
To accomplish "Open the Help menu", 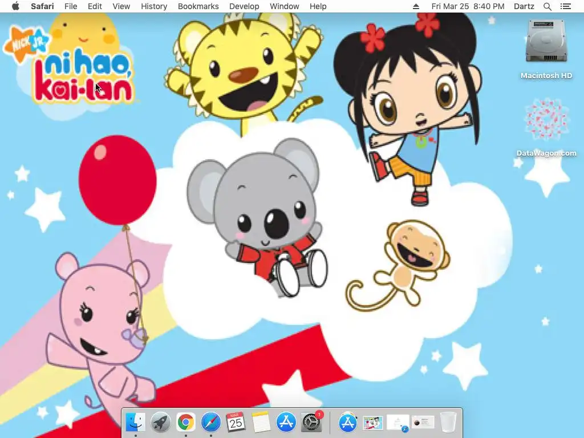I will click(x=318, y=6).
